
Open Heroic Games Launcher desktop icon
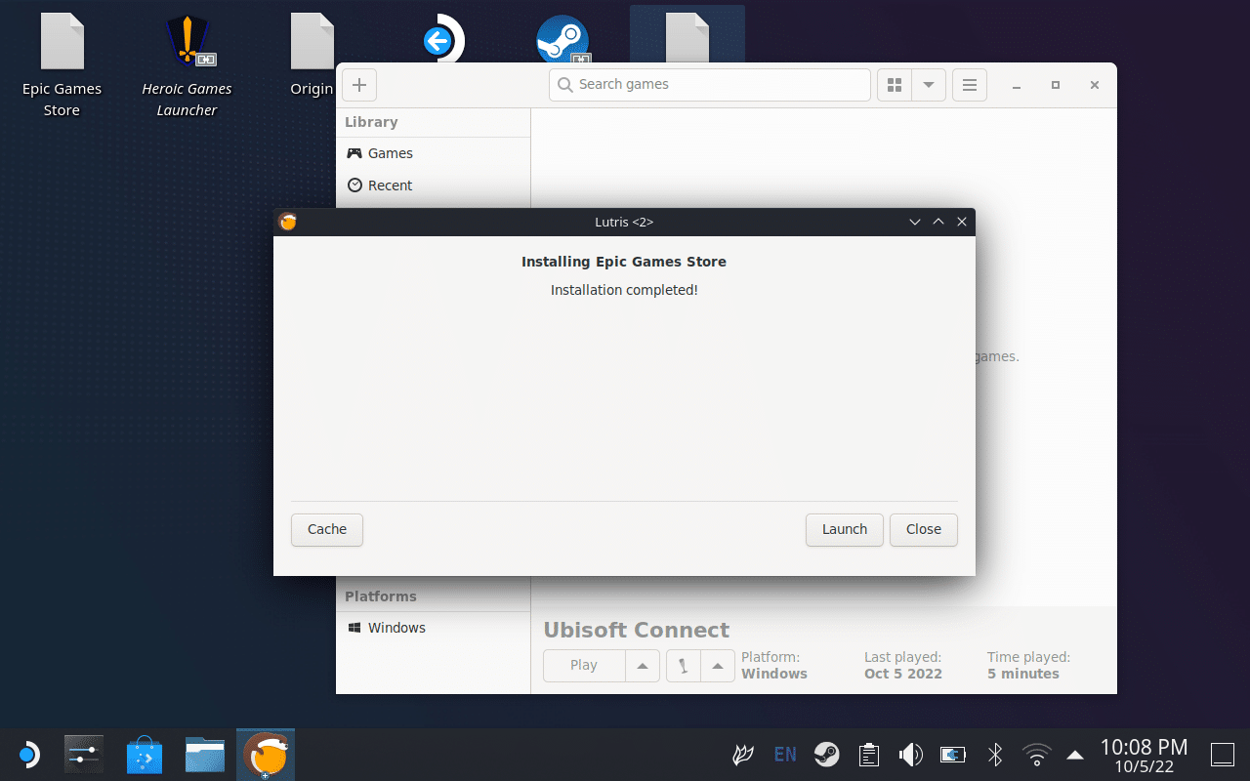point(187,64)
